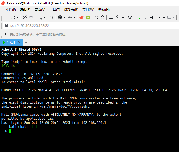179x152 pixels.
Task: Click the disconnect (broken link) icon
Action: (x=31, y=17)
